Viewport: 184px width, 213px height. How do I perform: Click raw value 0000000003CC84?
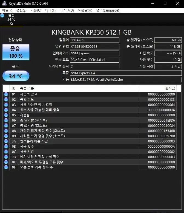click(x=161, y=125)
